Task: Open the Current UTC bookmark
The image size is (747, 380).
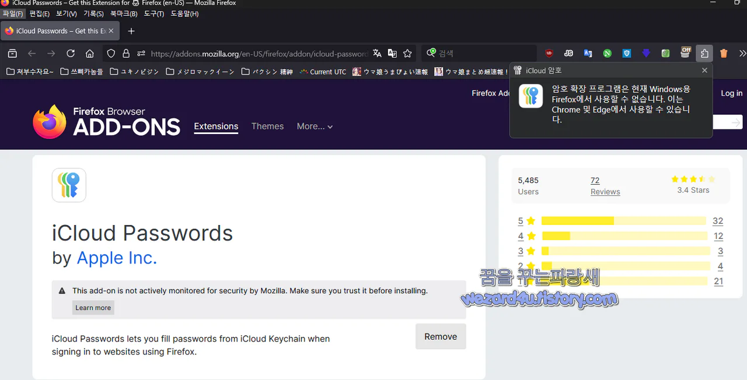Action: click(323, 72)
